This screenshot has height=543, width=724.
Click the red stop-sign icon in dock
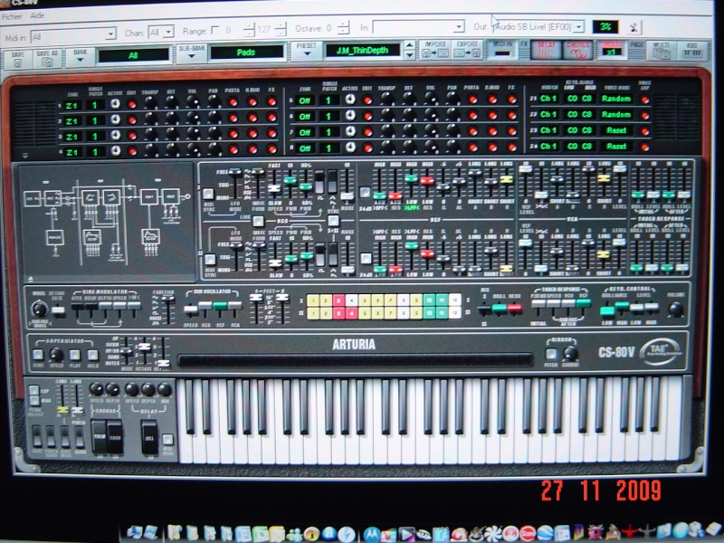[x=527, y=534]
